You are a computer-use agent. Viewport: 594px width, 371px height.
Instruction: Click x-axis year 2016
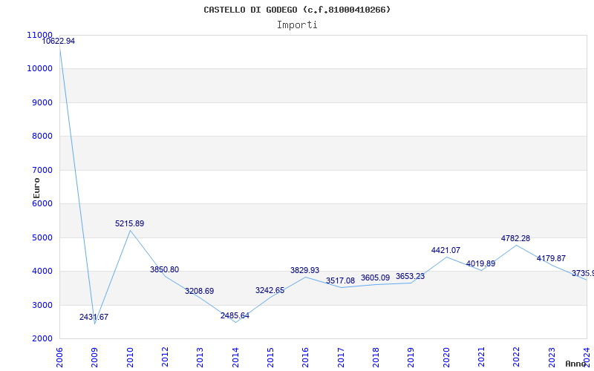305,357
